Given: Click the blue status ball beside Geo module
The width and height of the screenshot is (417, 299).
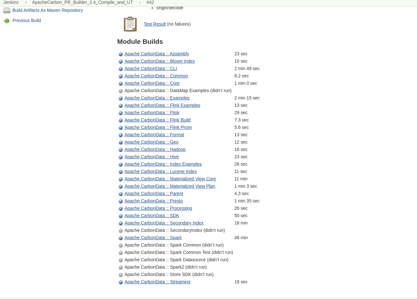Looking at the screenshot, I should pyautogui.click(x=121, y=142).
